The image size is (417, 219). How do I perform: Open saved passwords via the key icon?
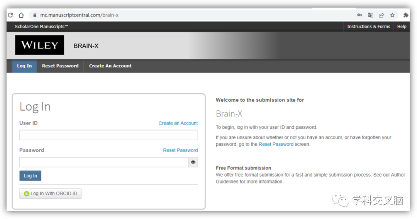(359, 15)
